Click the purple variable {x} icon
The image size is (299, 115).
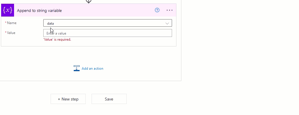tap(8, 10)
